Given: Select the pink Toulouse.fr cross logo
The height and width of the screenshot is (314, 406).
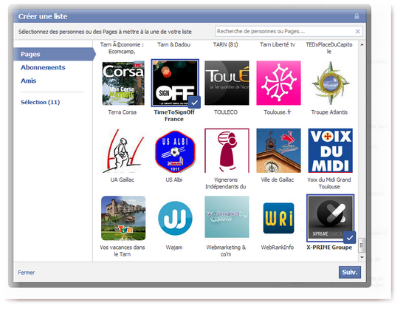Looking at the screenshot, I should pyautogui.click(x=278, y=83).
